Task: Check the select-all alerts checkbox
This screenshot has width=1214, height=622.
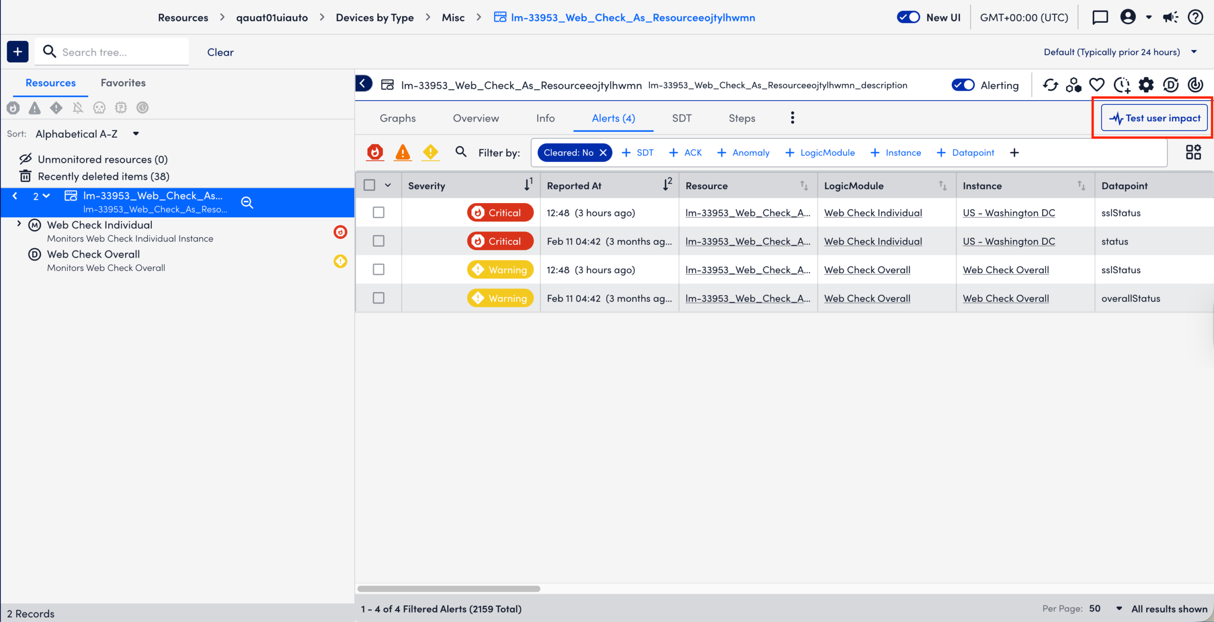Action: coord(369,185)
